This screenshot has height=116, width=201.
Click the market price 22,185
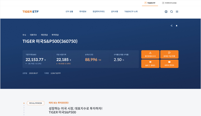coord(62,60)
